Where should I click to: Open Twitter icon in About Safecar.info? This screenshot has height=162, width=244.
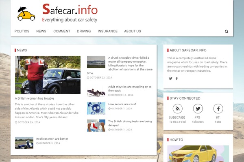(x=171, y=79)
